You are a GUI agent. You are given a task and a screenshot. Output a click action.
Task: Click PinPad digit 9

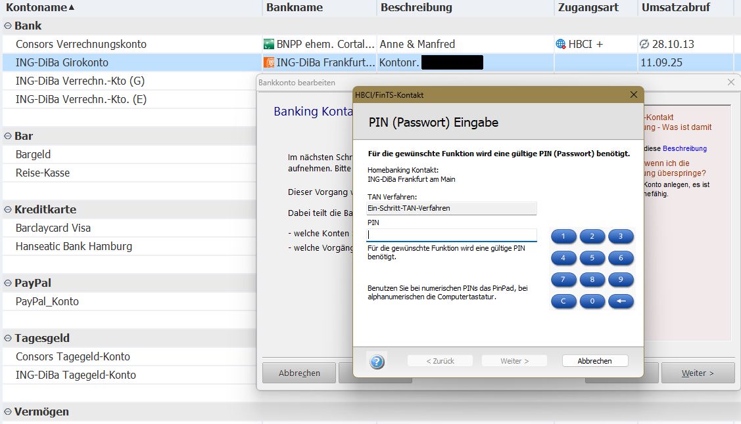(x=621, y=280)
